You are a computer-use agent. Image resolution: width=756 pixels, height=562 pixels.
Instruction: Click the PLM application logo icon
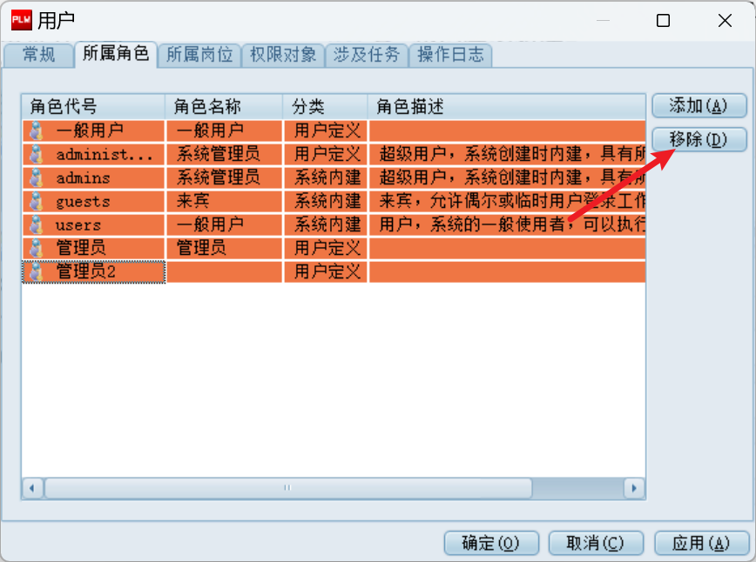tap(21, 20)
